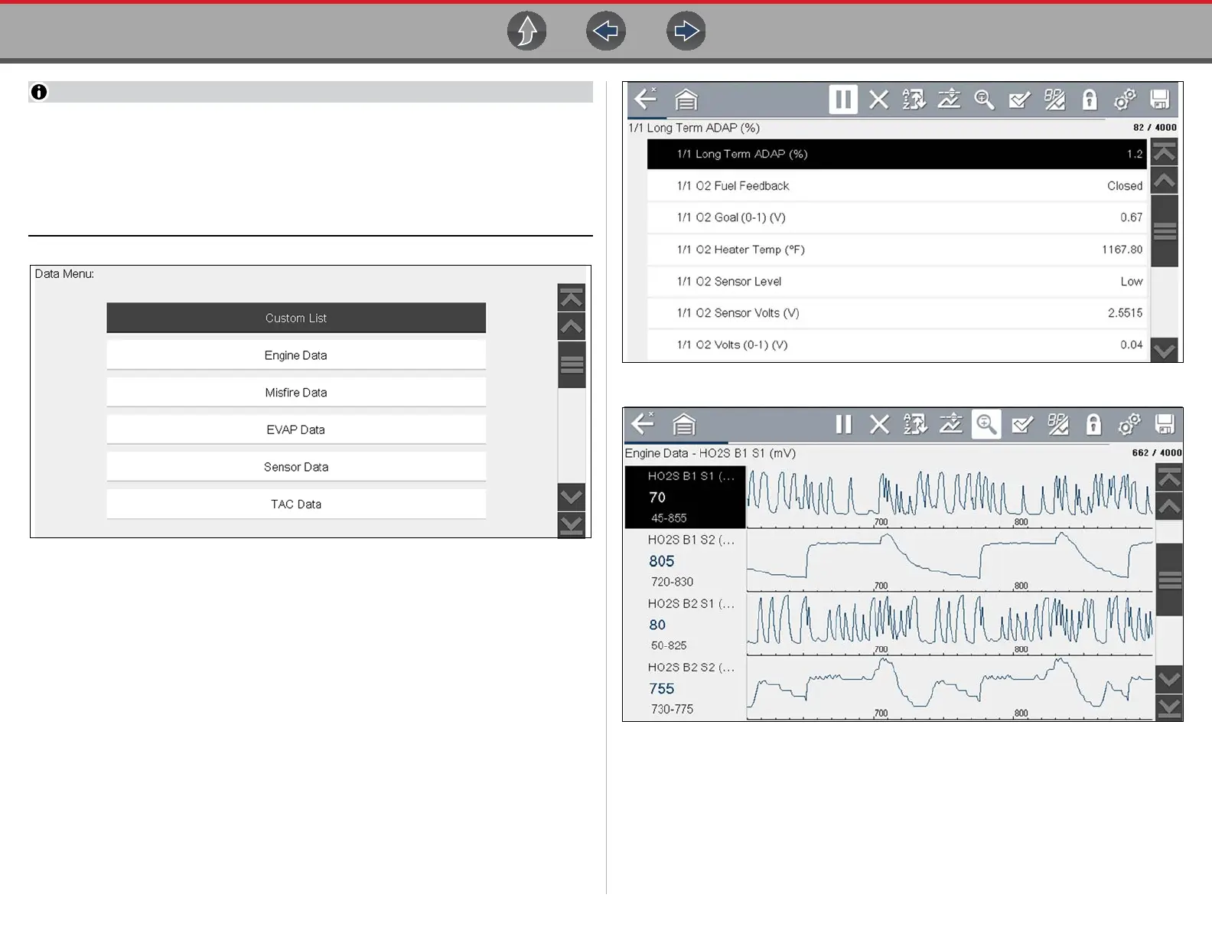
Task: Open Misfire Data menu item
Action: [296, 392]
